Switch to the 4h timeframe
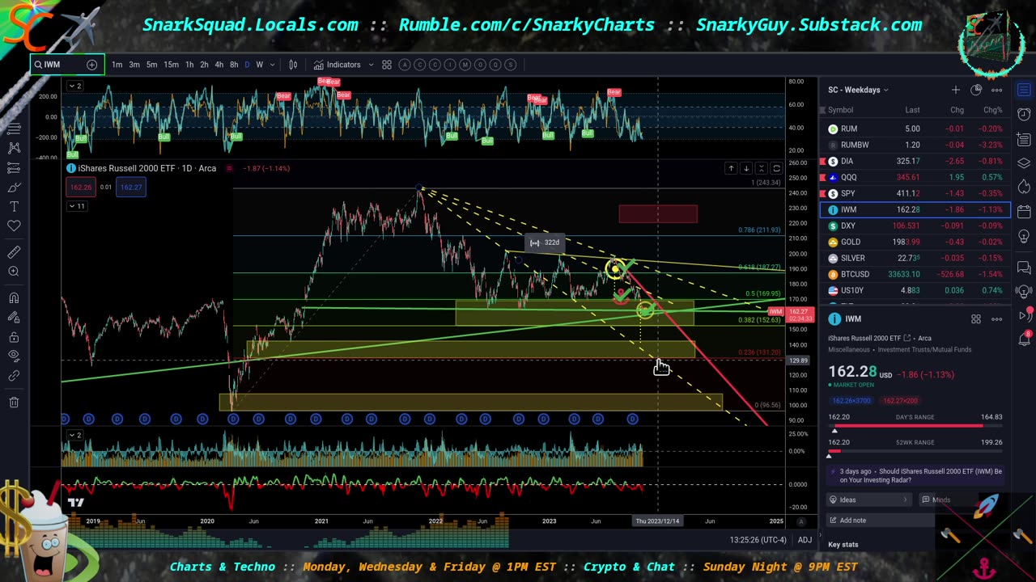The height and width of the screenshot is (582, 1036). pos(219,65)
